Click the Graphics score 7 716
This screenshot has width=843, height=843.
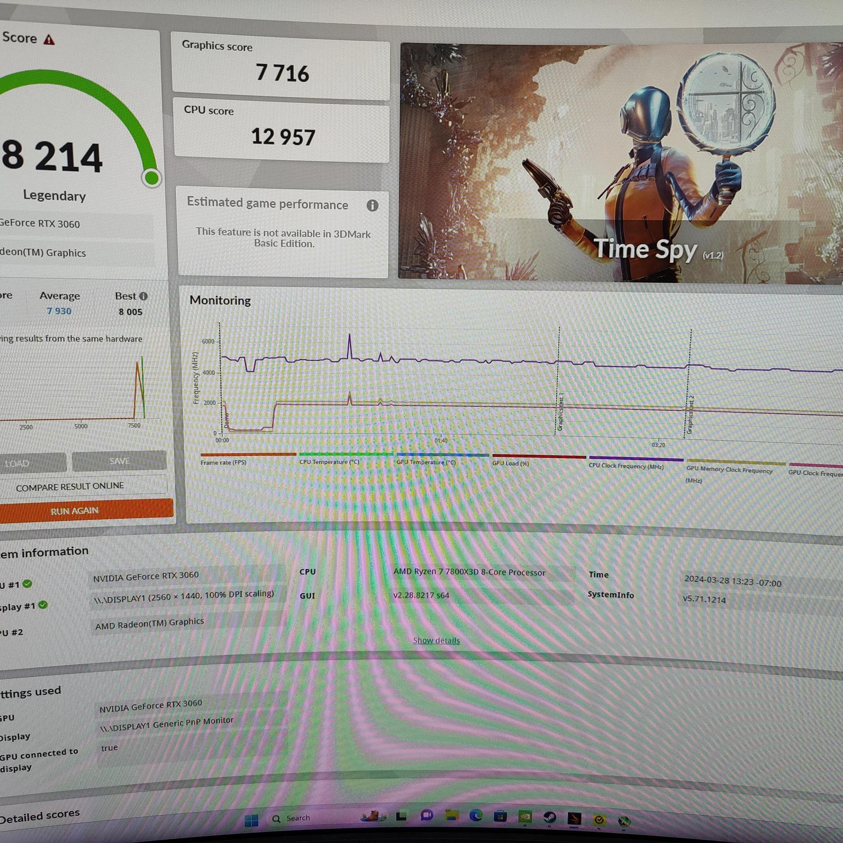click(282, 73)
